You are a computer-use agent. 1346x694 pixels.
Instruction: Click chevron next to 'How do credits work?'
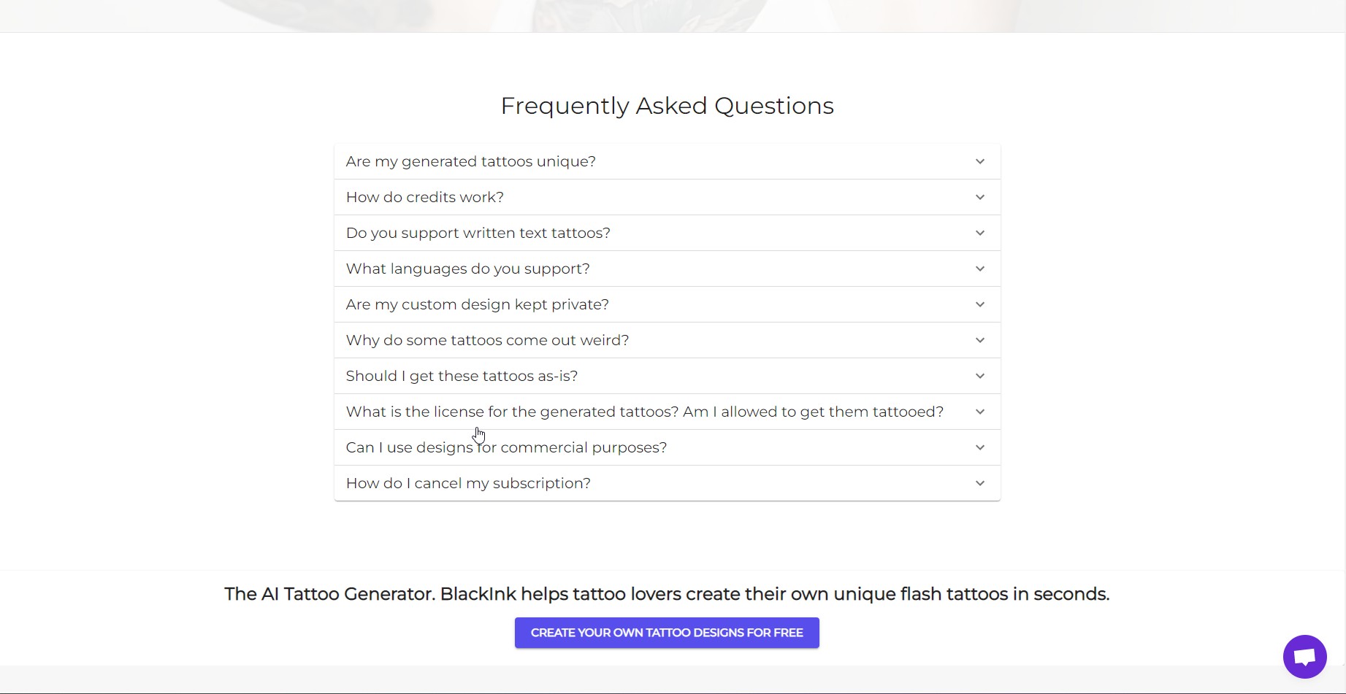pos(980,197)
